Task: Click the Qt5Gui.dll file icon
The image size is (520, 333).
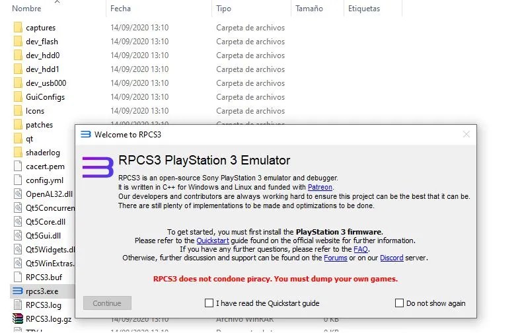Action: pyautogui.click(x=18, y=236)
